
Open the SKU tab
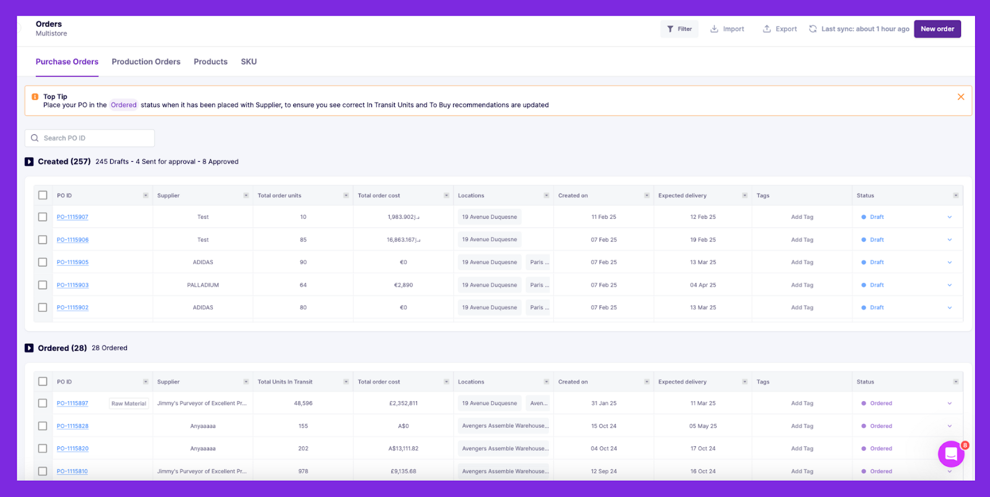pos(249,62)
